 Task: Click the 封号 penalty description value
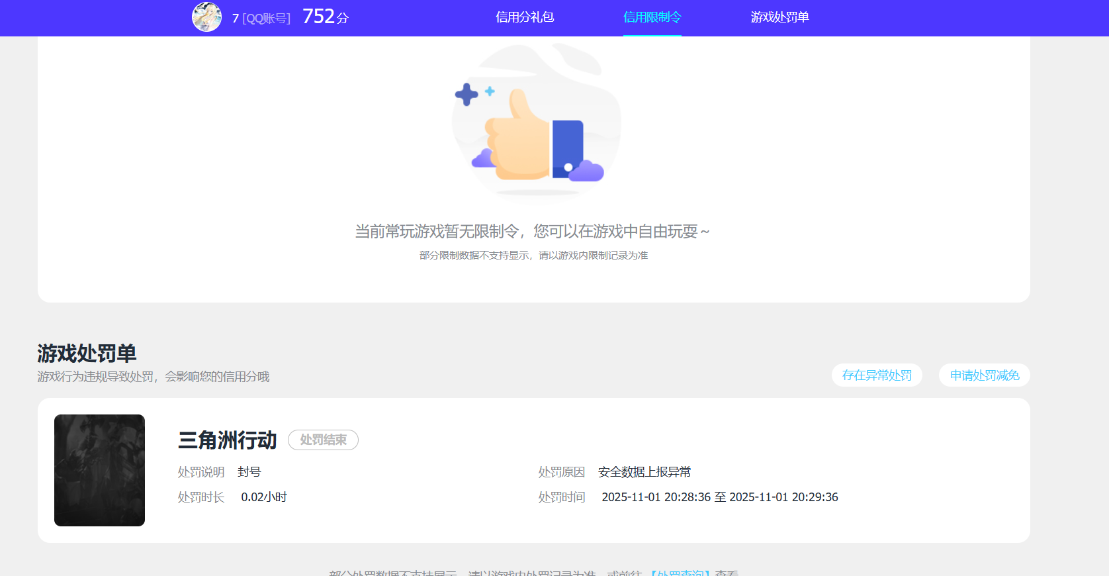click(x=249, y=472)
